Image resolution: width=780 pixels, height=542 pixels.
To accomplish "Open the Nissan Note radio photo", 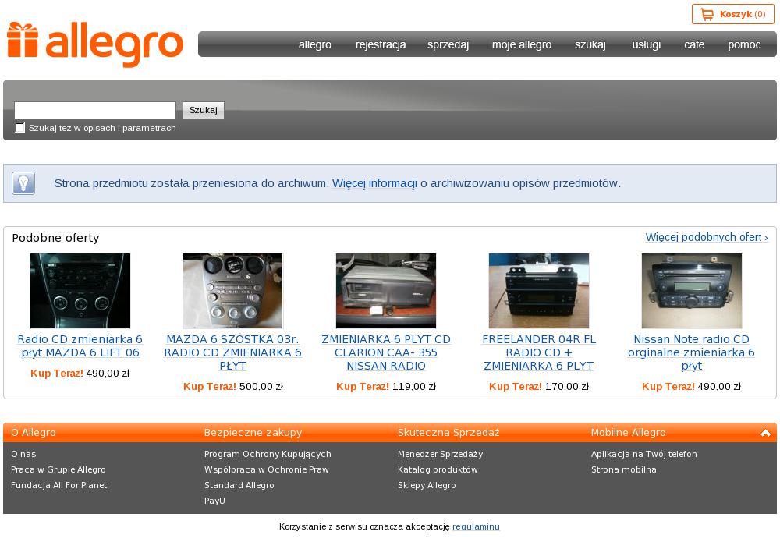I will coord(691,291).
